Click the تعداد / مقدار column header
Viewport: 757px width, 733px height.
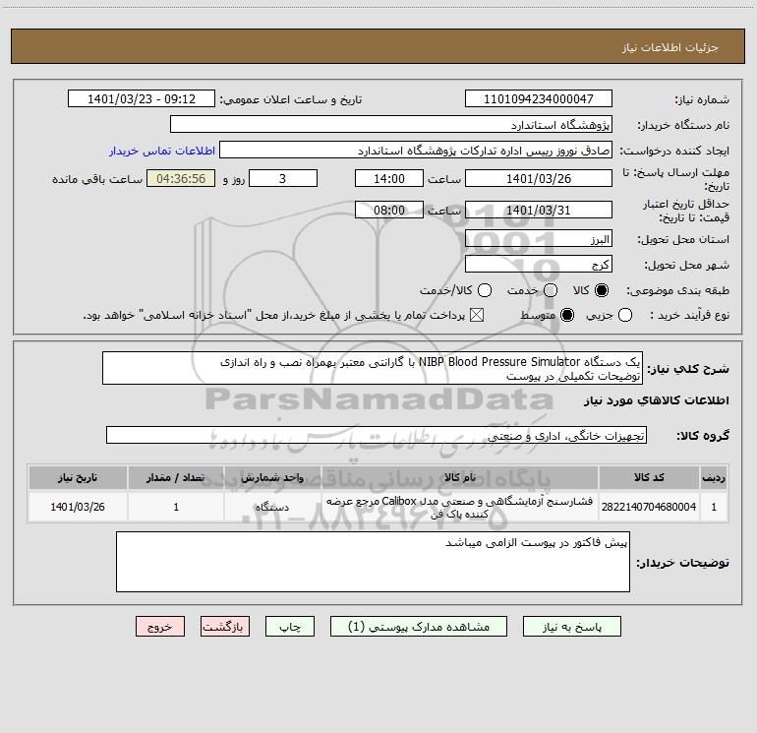[x=176, y=477]
